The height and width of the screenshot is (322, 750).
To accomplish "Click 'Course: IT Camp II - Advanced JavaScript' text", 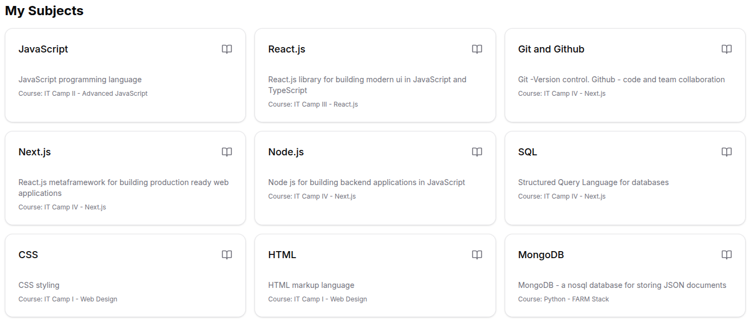I will pos(83,94).
